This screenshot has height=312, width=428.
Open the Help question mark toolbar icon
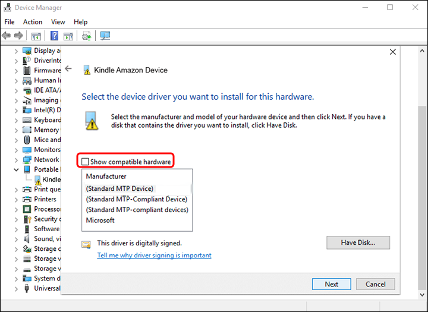[x=54, y=36]
